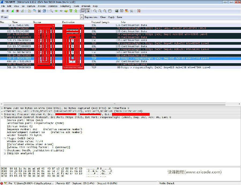Open the Internals menu
Viewport: 241px width, 185px height.
(x=86, y=6)
